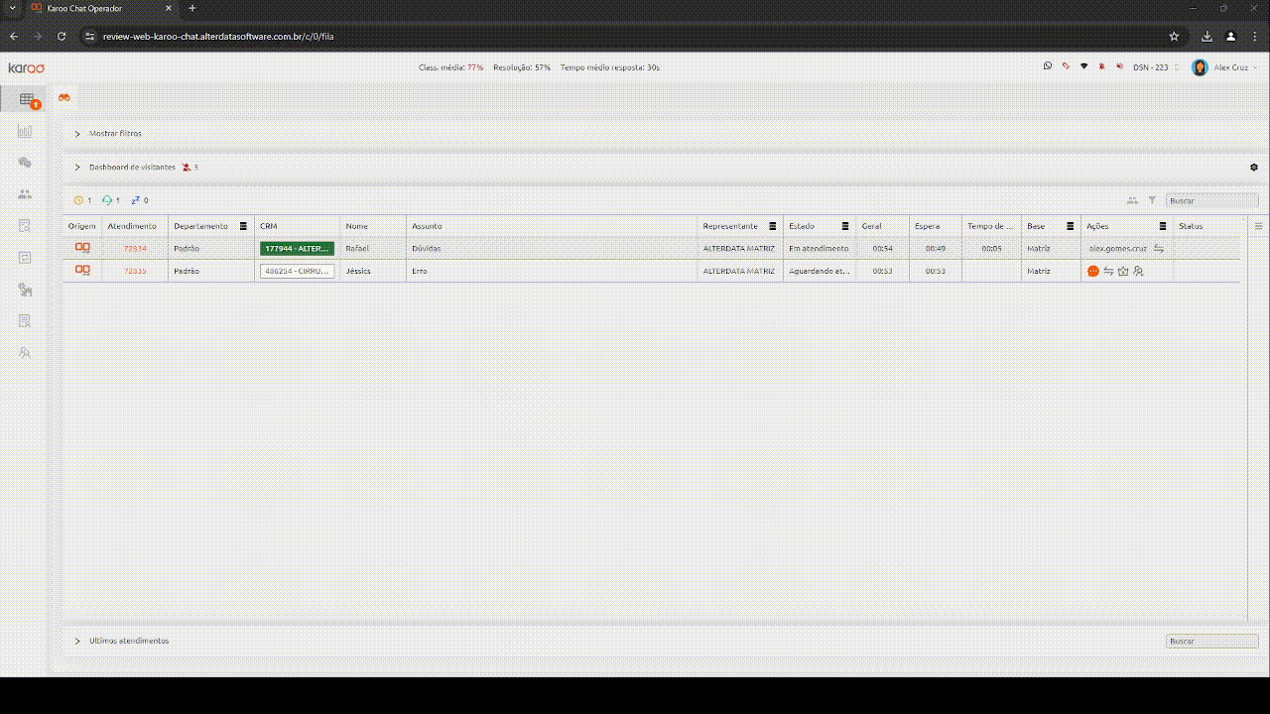Image resolution: width=1270 pixels, height=714 pixels.
Task: Toggle the muted notification bell icon
Action: tap(1101, 66)
